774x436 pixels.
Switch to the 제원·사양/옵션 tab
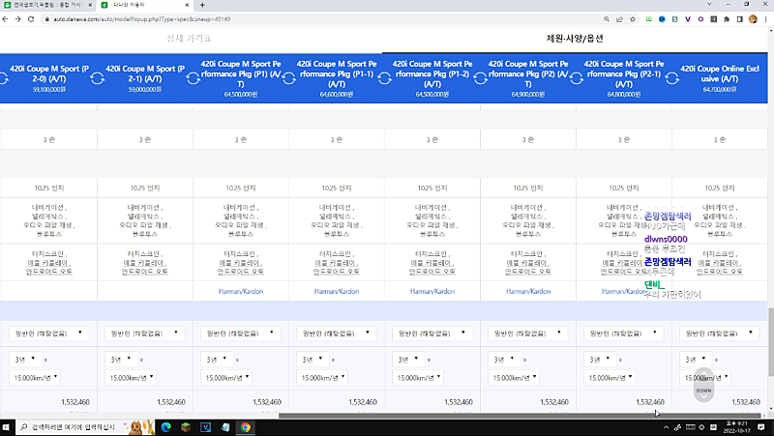pos(575,39)
